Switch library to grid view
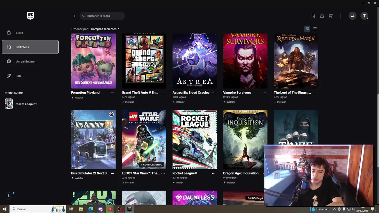 point(307,29)
